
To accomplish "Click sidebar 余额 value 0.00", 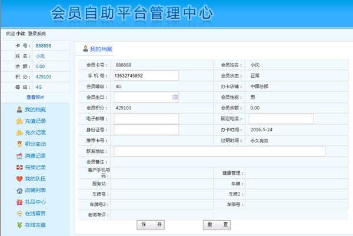I will [x=40, y=67].
